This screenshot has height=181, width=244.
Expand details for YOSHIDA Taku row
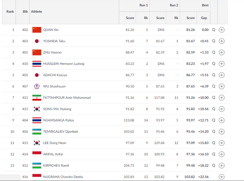click(x=222, y=41)
